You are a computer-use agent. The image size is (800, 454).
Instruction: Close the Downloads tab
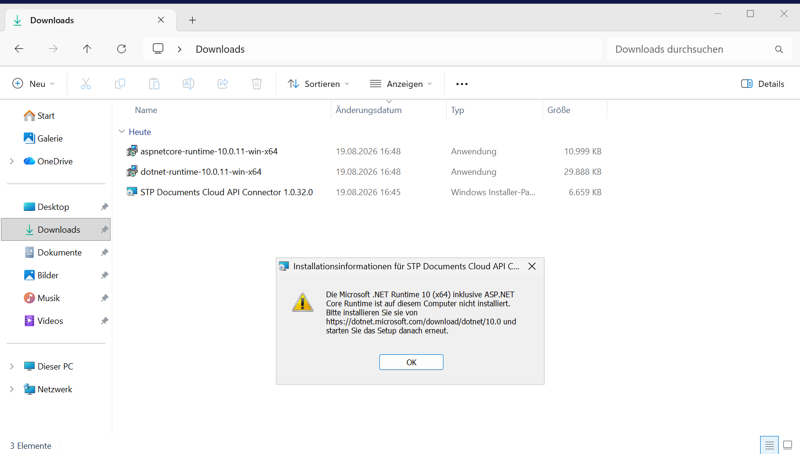pyautogui.click(x=161, y=20)
